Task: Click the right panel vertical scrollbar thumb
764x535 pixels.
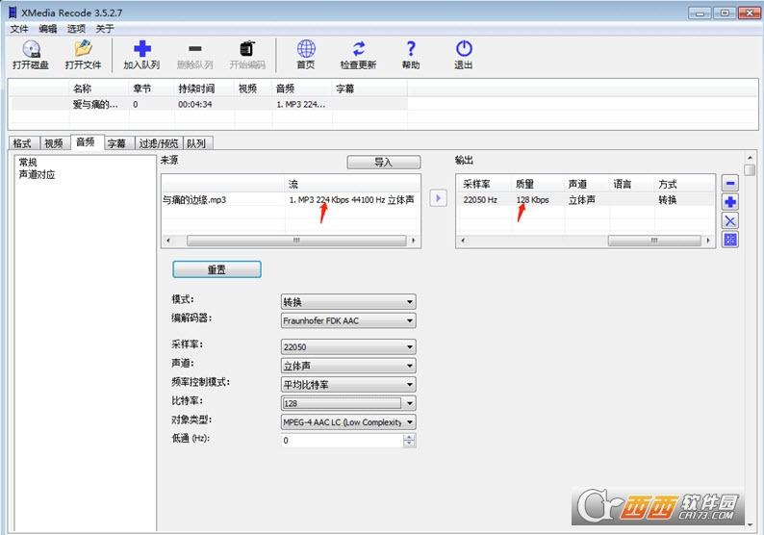Action: click(x=751, y=170)
